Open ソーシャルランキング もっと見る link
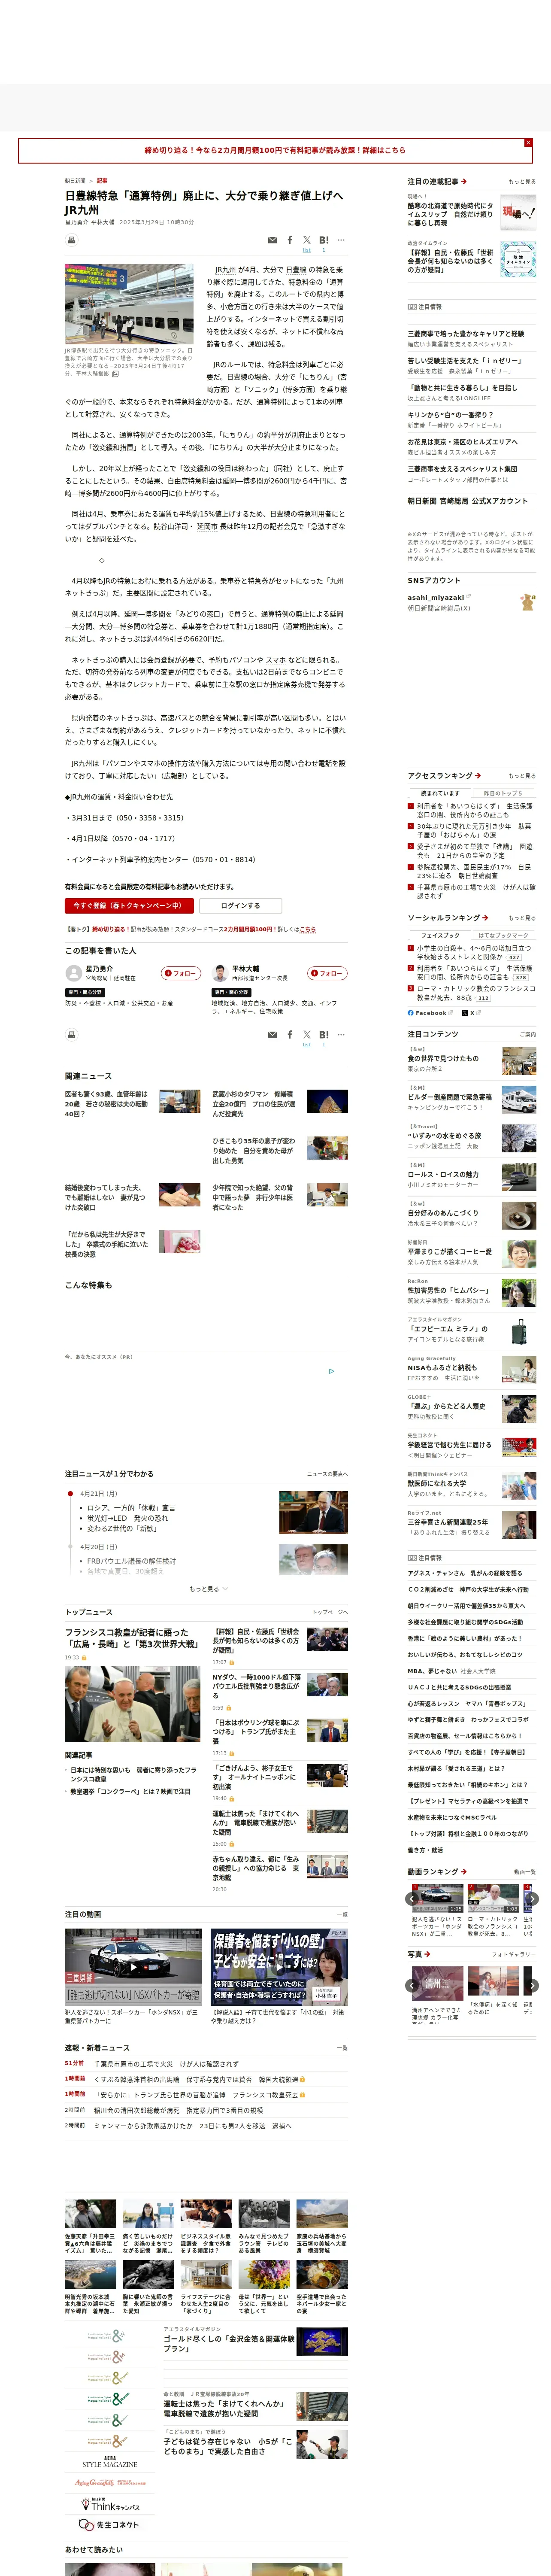Viewport: 551px width, 2576px height. pos(521,918)
